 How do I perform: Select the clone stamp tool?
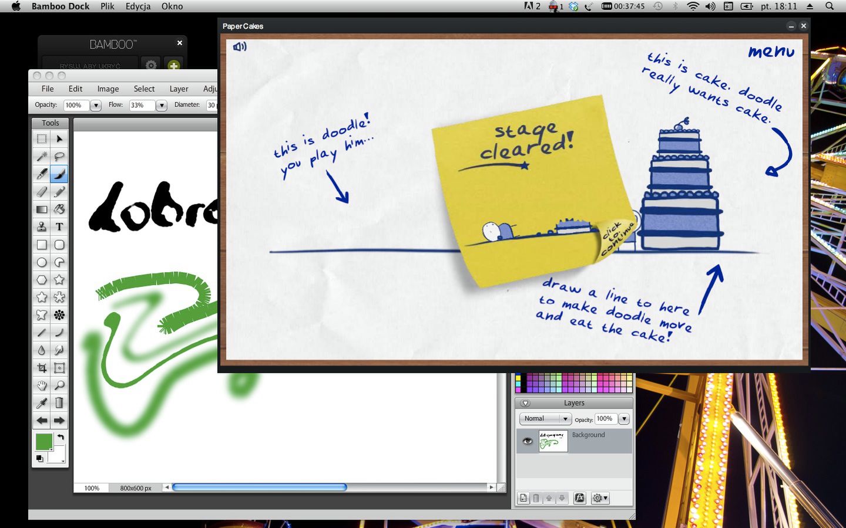[42, 227]
